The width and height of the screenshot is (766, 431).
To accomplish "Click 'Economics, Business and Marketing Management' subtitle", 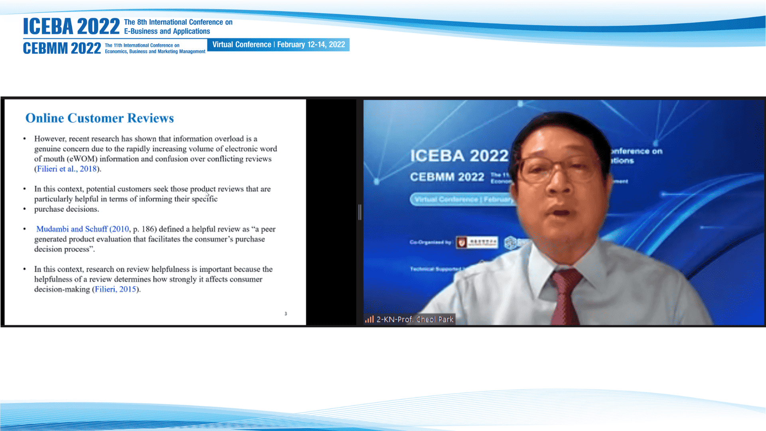I will 155,51.
